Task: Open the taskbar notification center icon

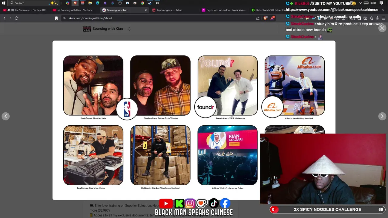Action: pos(381,3)
